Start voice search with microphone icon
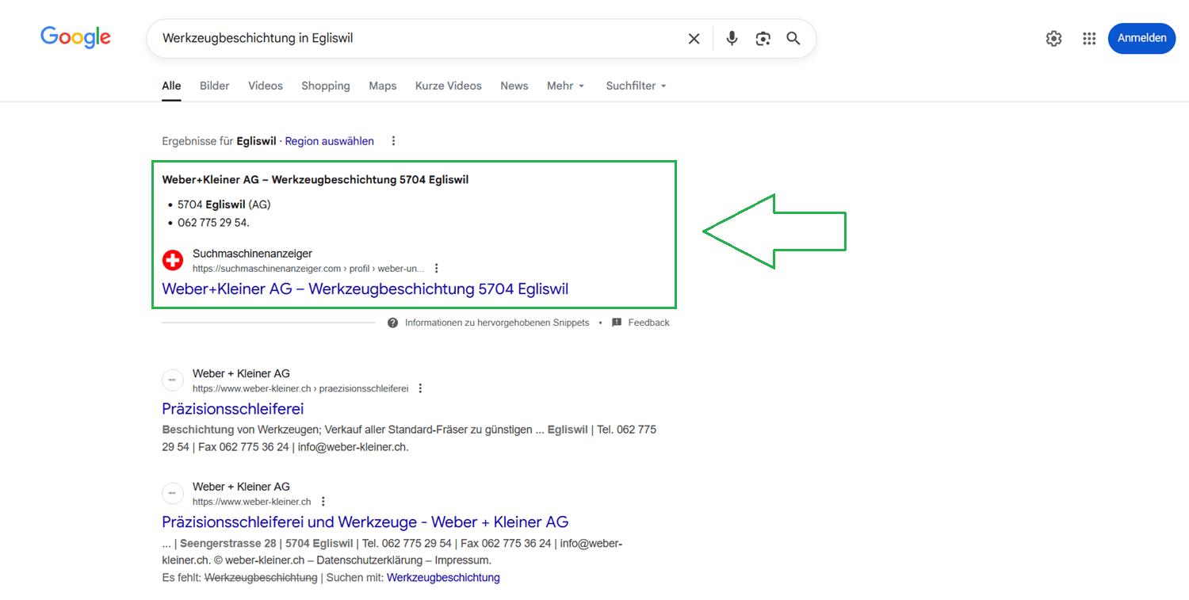The image size is (1189, 600). (x=732, y=39)
